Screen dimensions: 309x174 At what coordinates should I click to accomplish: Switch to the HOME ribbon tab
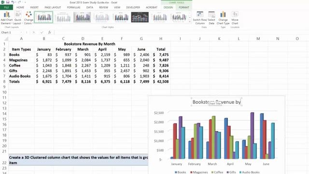pyautogui.click(x=20, y=7)
